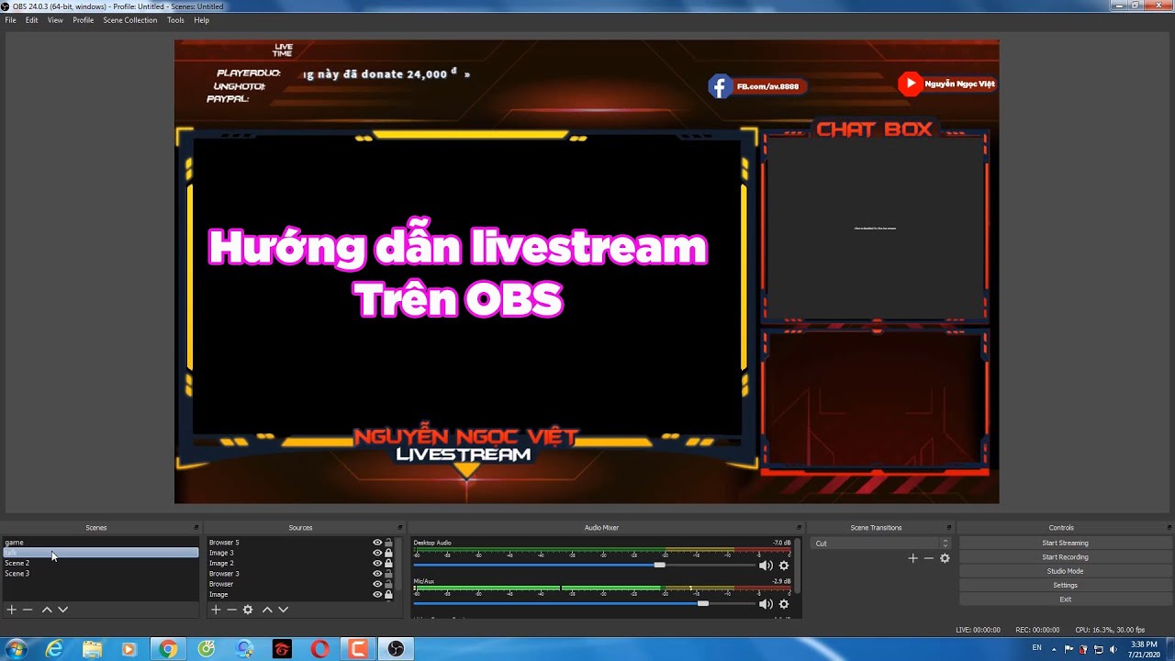Screen dimensions: 1175x661
Task: Hide Browser 5 source with eye icon
Action: pyautogui.click(x=377, y=543)
